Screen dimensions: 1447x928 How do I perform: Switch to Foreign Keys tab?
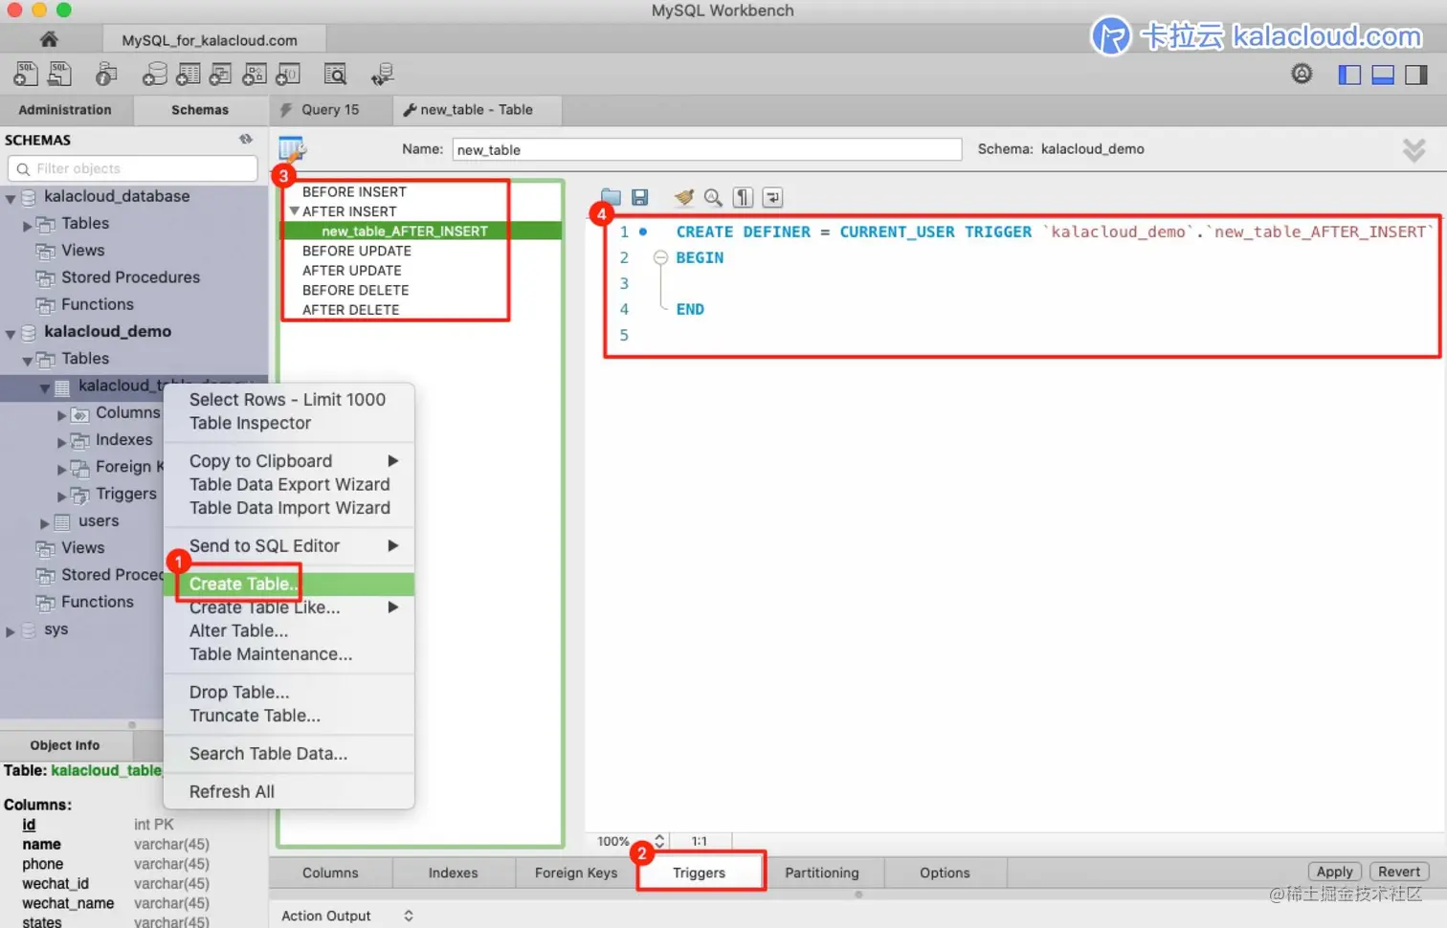pyautogui.click(x=576, y=873)
